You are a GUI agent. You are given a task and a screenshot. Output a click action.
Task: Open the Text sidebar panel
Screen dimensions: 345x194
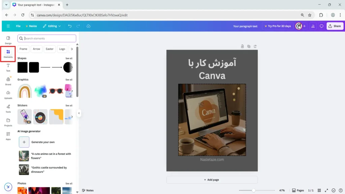pos(8,67)
